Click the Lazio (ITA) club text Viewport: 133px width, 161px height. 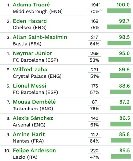[x=25, y=157]
